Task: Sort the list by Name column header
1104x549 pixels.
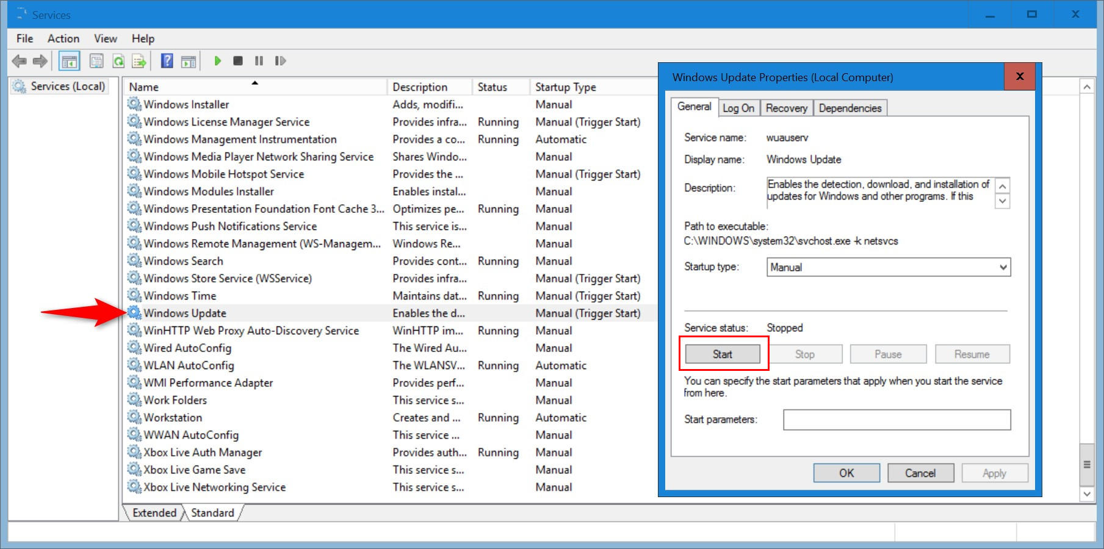Action: (256, 87)
